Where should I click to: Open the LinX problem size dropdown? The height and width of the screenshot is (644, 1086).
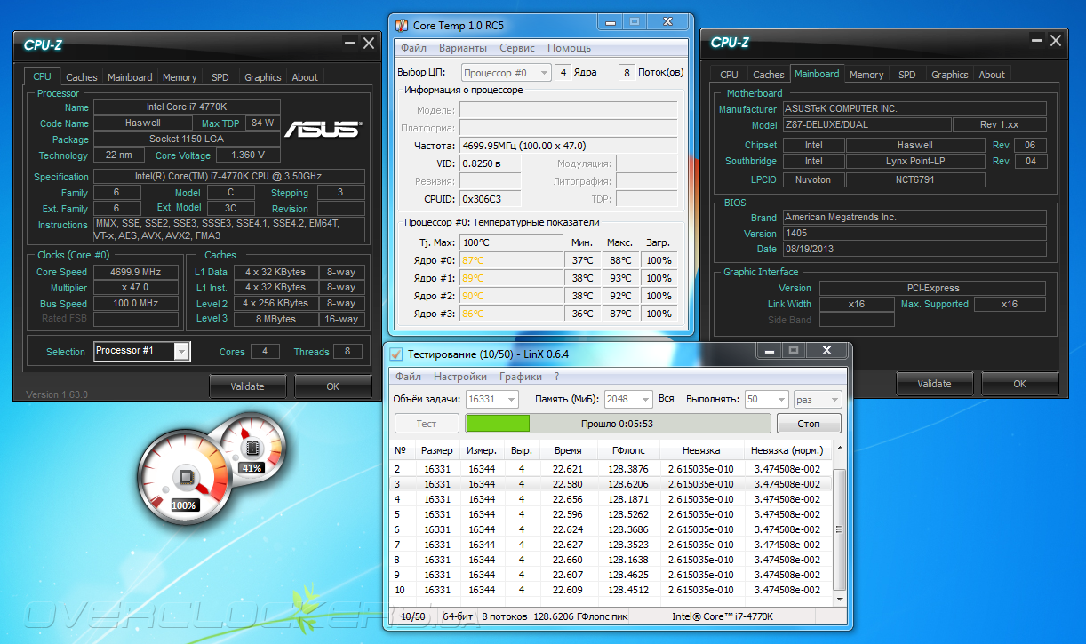click(492, 400)
